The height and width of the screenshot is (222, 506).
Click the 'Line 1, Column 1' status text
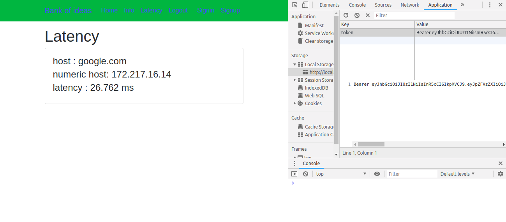click(360, 153)
